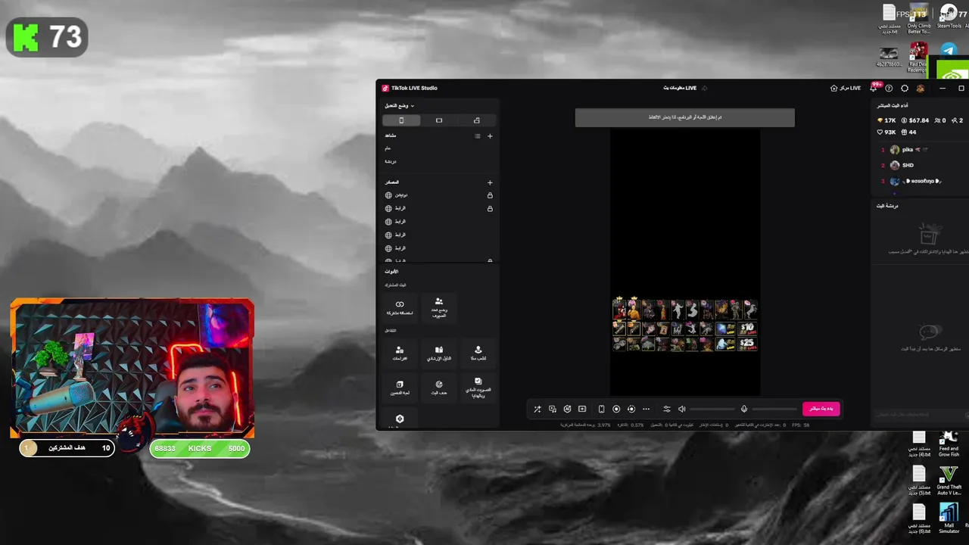Click the AI circle toolbar icon
This screenshot has height=545, width=969.
(x=567, y=409)
